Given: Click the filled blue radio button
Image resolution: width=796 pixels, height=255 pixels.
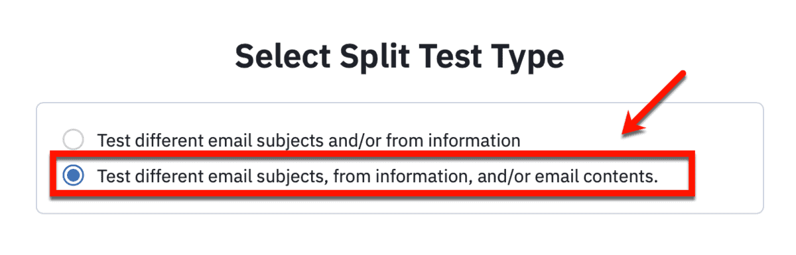Looking at the screenshot, I should [73, 176].
